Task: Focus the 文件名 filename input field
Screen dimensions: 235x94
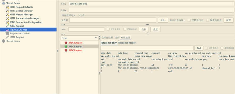Action: (113, 20)
